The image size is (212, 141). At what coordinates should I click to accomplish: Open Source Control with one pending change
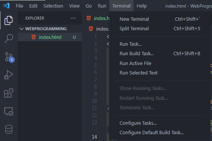tap(9, 57)
